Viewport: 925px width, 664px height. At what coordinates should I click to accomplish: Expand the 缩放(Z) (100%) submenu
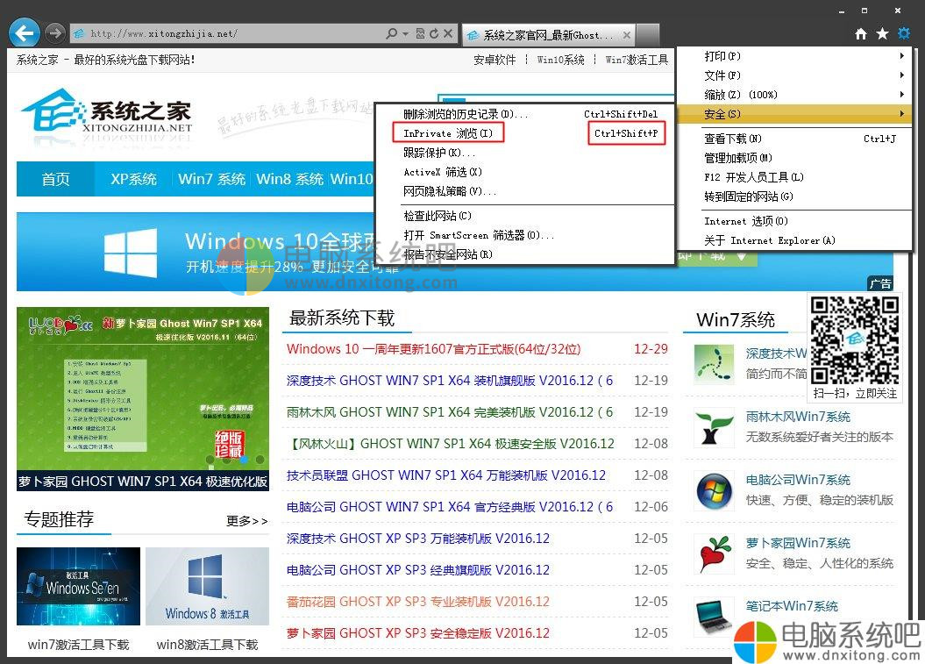(x=795, y=95)
